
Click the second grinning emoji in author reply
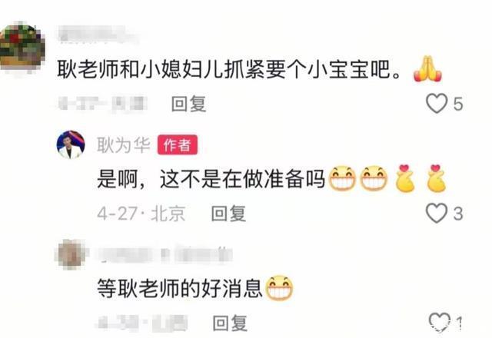[x=373, y=178]
